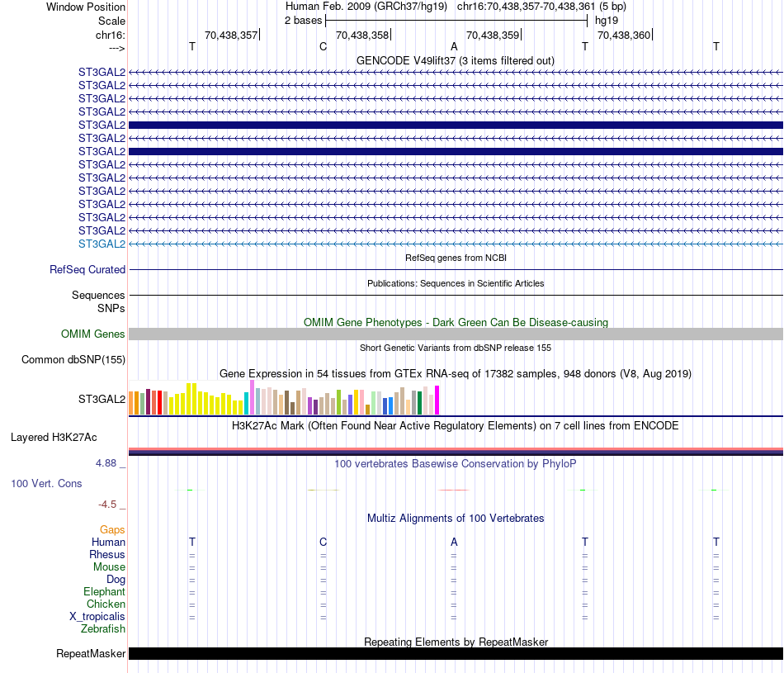Viewport: 784px width, 673px height.
Task: Click the "Layered H3K27Ac" label
Action: (54, 438)
